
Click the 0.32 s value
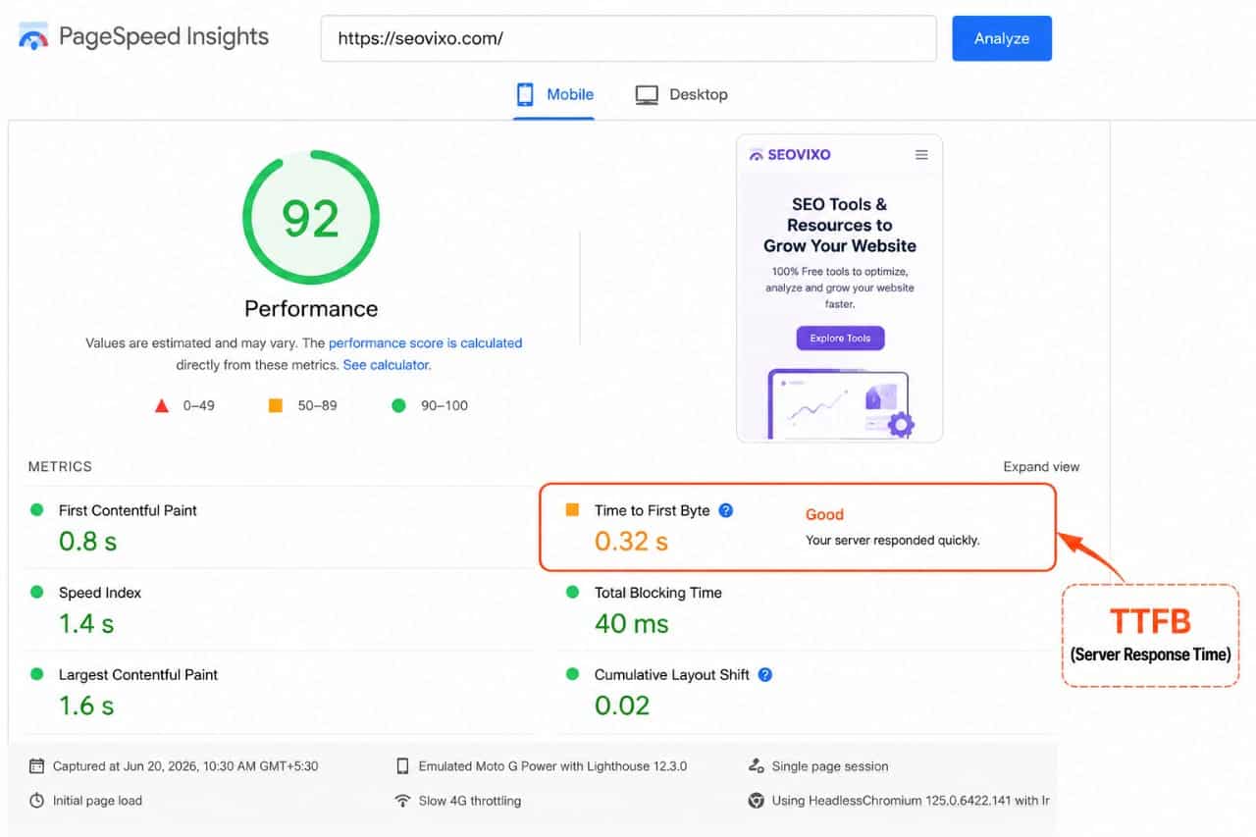pyautogui.click(x=631, y=541)
